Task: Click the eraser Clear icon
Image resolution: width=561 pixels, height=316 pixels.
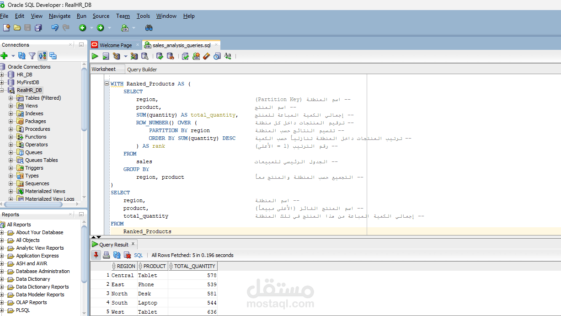Action: pyautogui.click(x=206, y=56)
